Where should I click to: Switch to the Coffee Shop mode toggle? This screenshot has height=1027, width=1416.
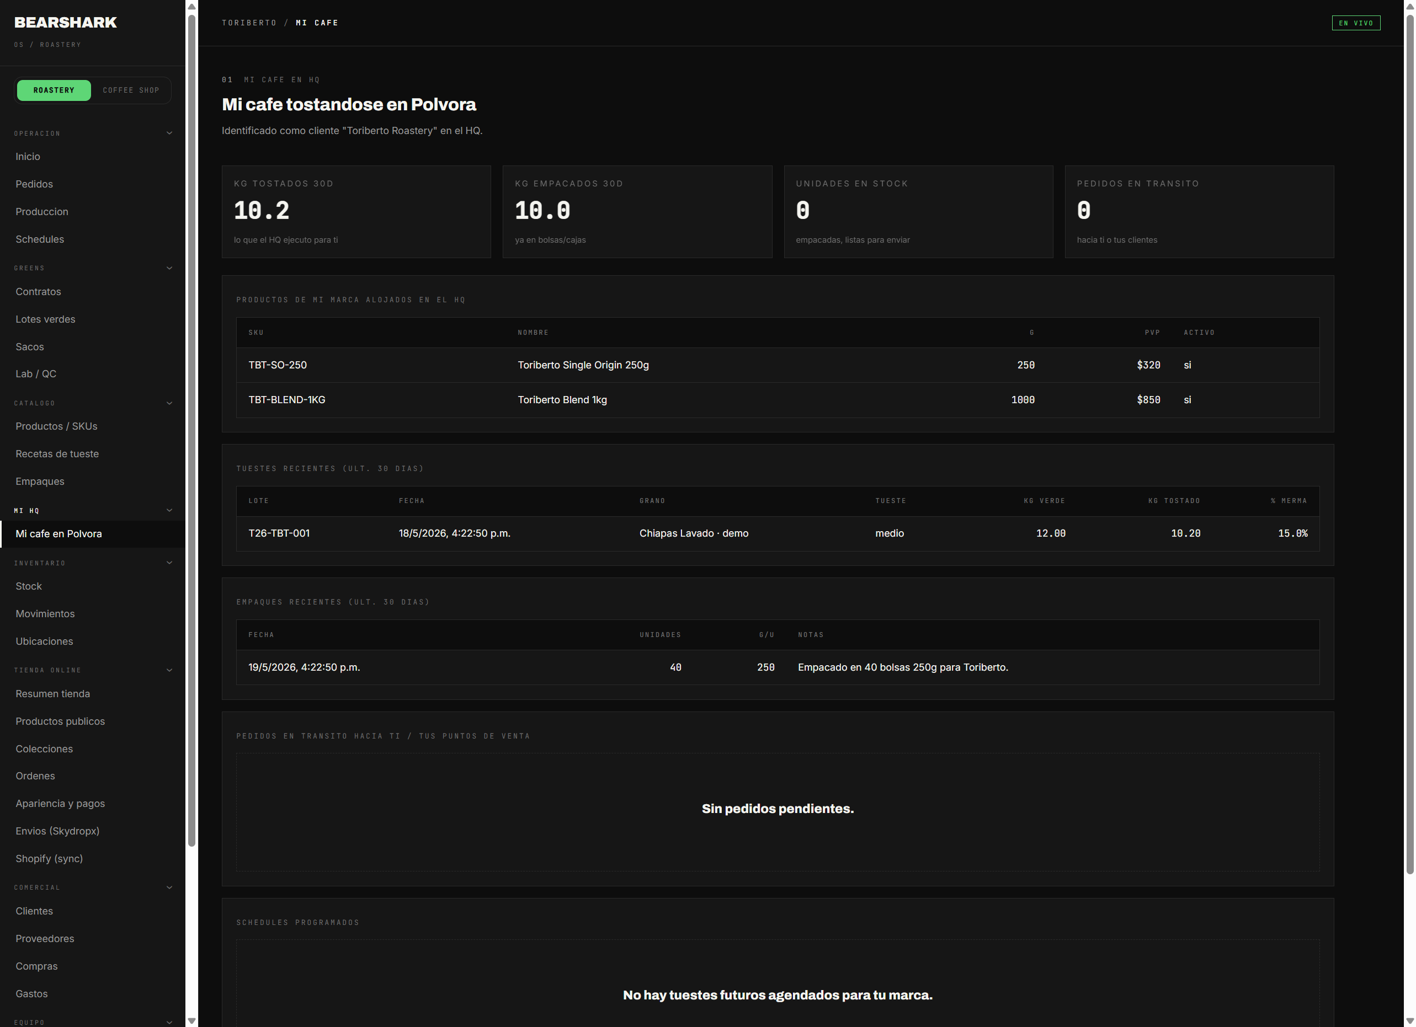[130, 90]
